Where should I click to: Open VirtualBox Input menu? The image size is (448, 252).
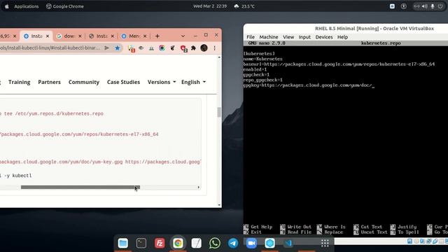pos(304,37)
